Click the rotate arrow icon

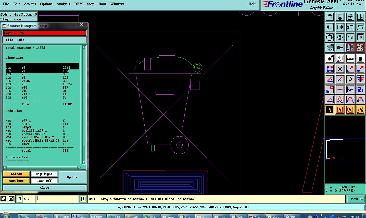(350, 79)
